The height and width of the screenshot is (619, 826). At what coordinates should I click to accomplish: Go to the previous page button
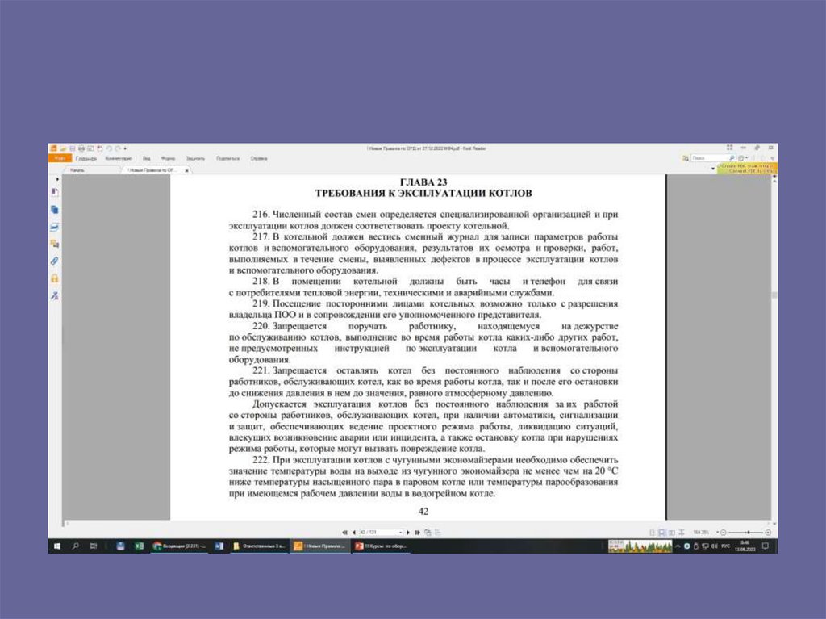354,533
